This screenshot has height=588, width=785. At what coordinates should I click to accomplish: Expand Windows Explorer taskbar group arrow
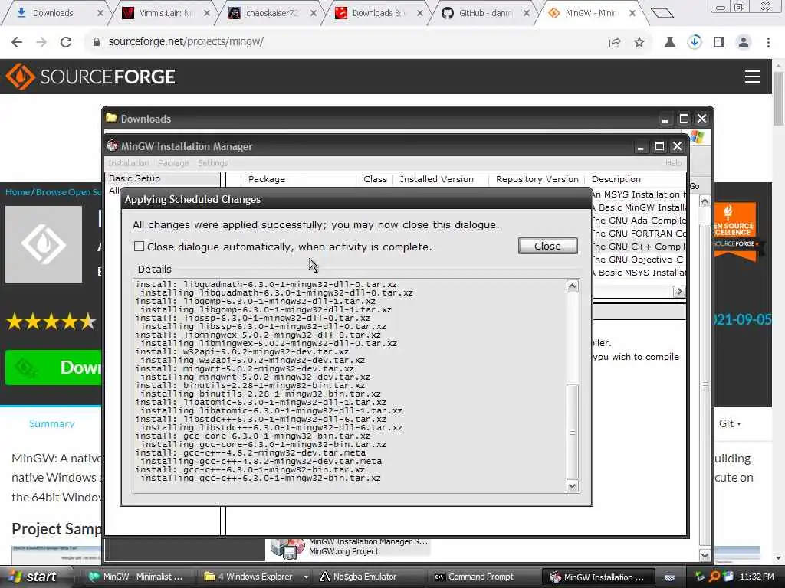click(306, 577)
